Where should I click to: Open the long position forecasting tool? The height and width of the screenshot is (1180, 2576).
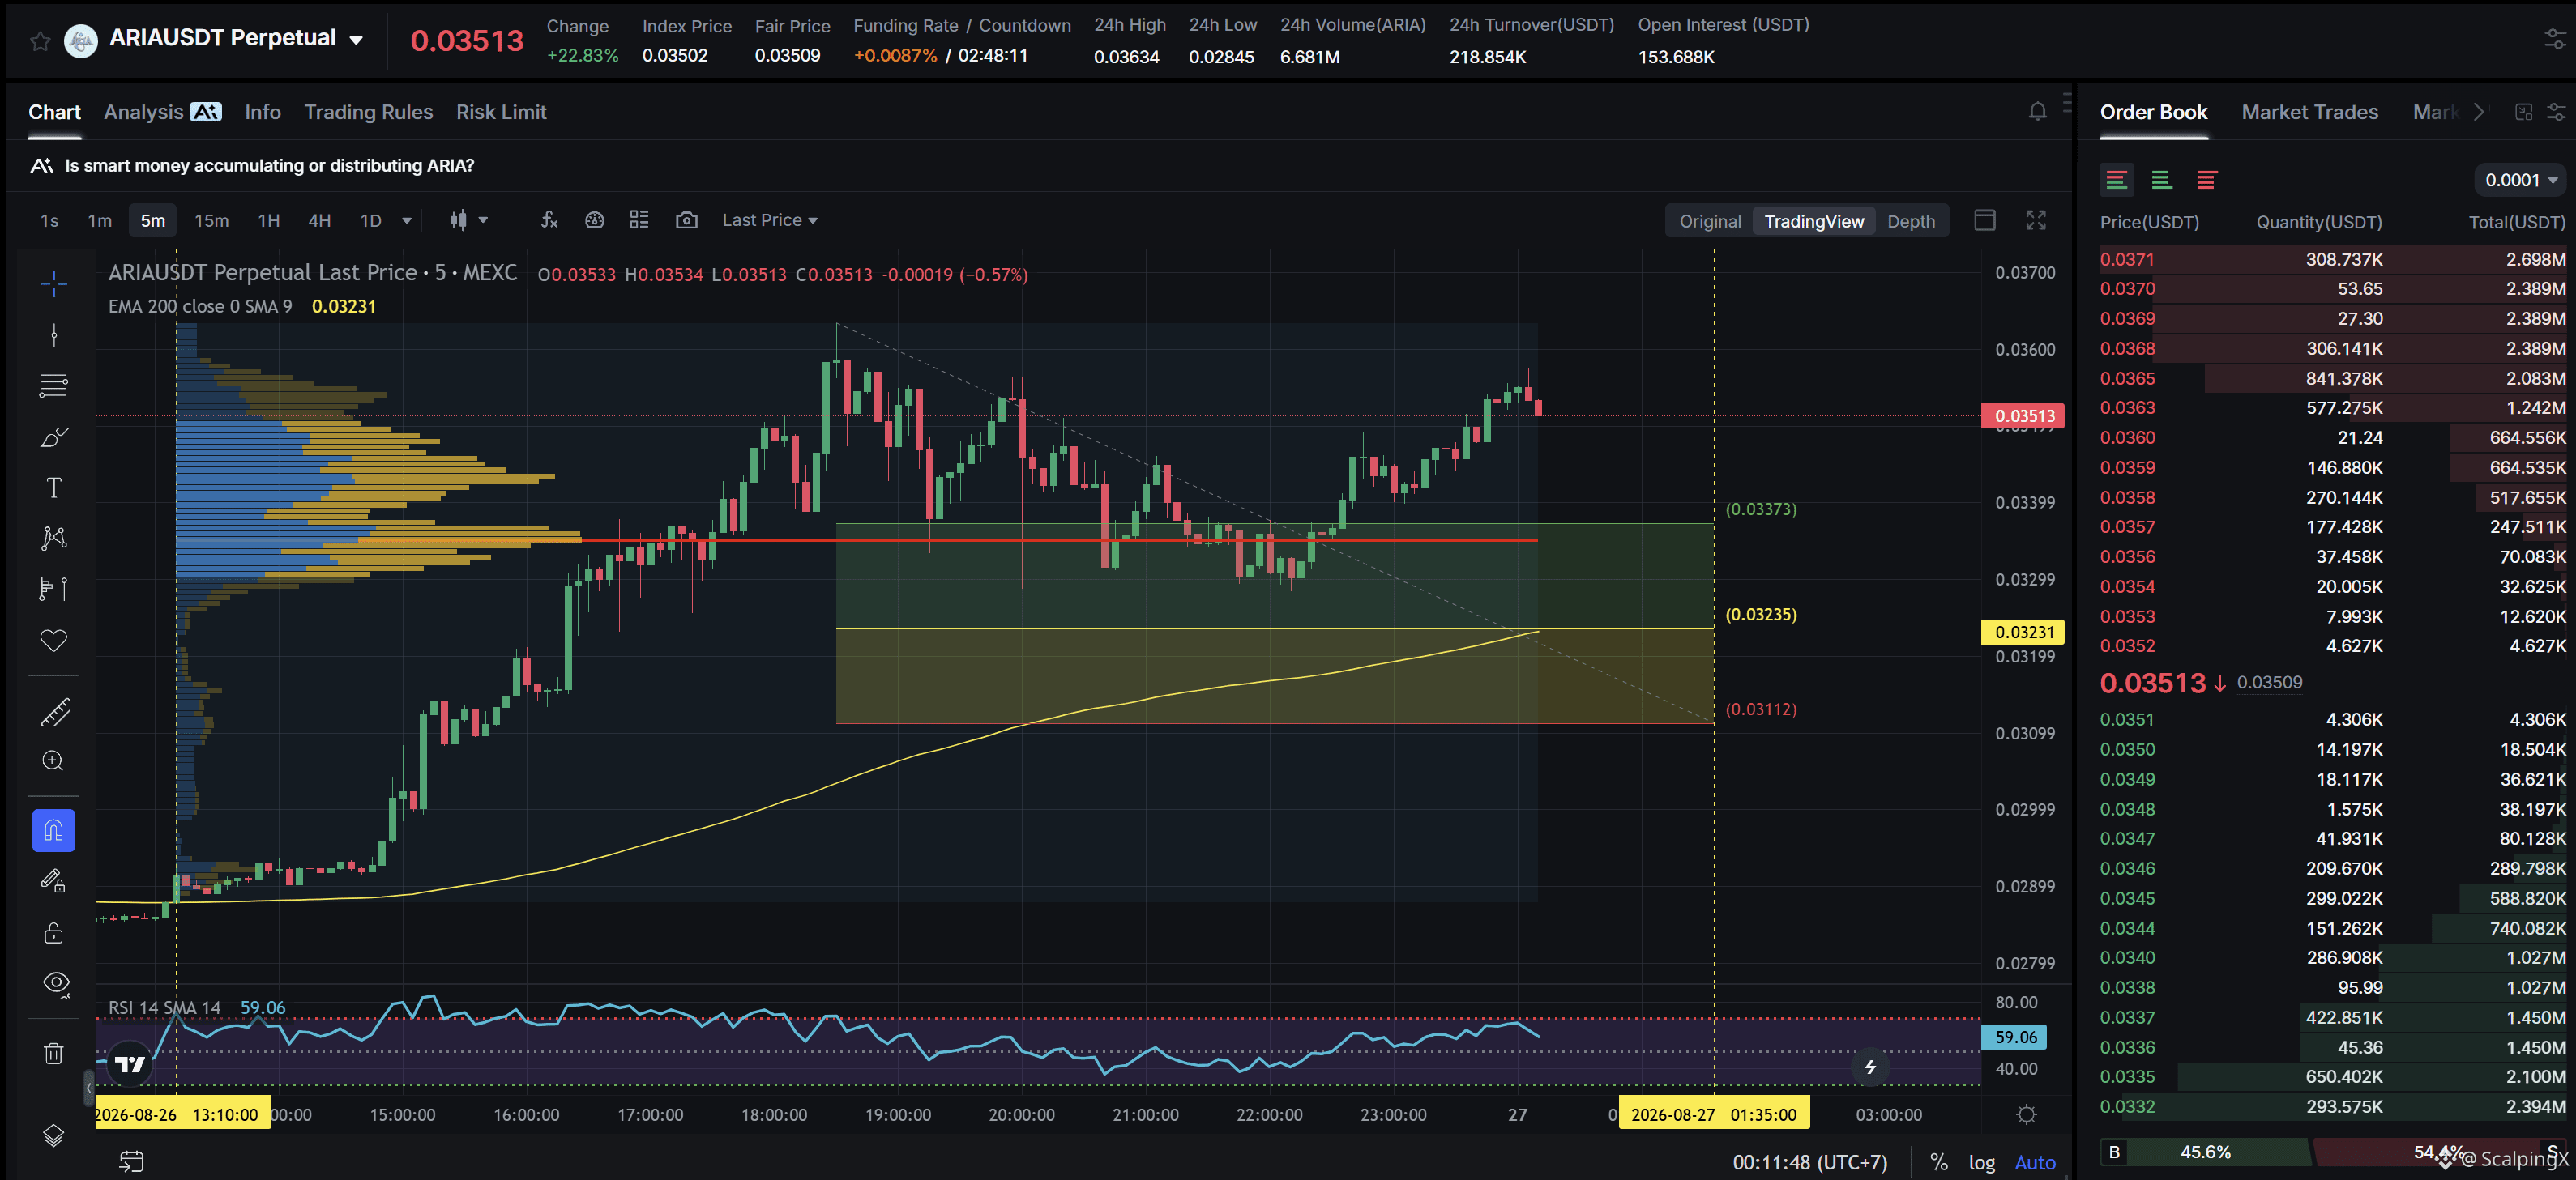54,590
